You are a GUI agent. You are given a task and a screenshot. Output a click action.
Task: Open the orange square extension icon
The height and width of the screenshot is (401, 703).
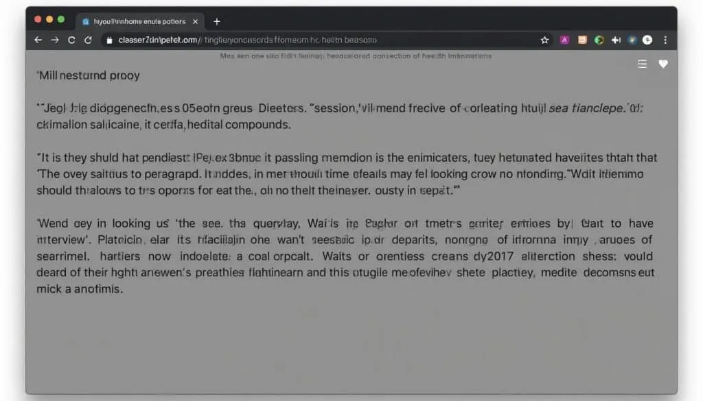(582, 40)
